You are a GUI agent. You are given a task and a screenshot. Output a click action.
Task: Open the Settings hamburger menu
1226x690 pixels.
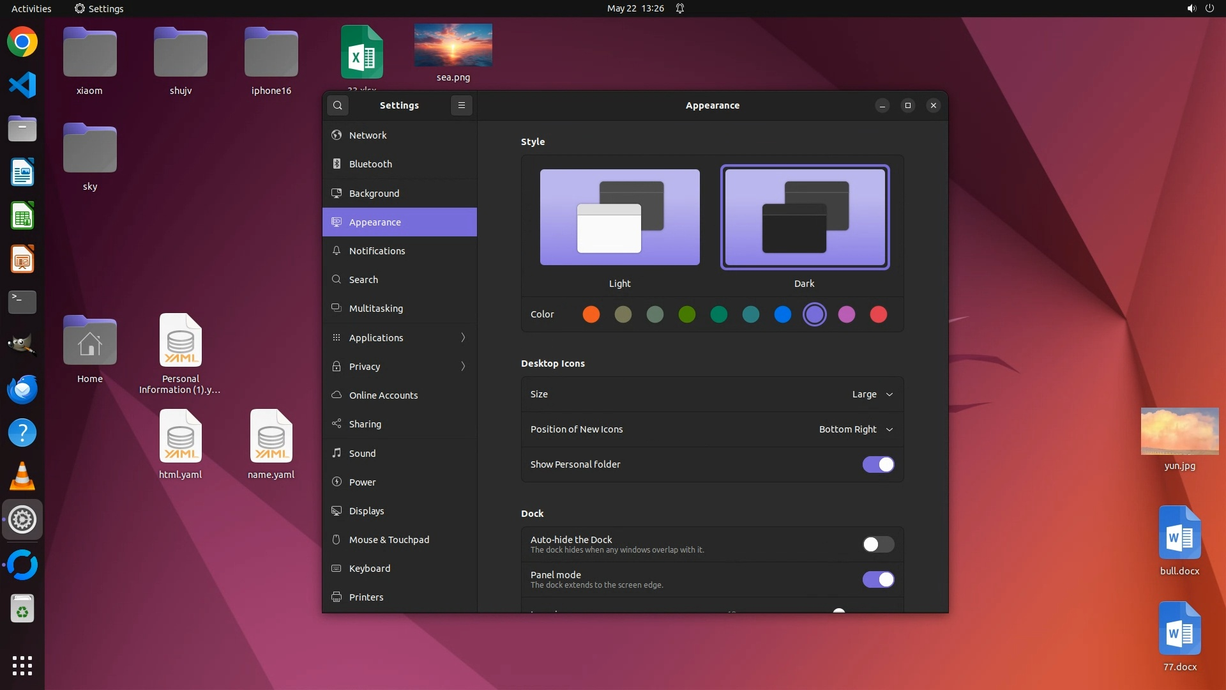pyautogui.click(x=462, y=105)
